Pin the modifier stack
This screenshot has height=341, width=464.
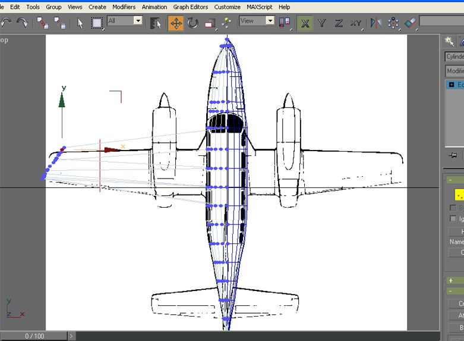pyautogui.click(x=452, y=155)
